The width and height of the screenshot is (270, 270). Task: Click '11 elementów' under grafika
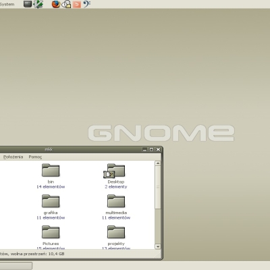(x=51, y=217)
